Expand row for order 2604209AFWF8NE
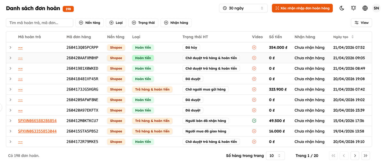Viewport: 385px width, 166px height. click(11, 100)
